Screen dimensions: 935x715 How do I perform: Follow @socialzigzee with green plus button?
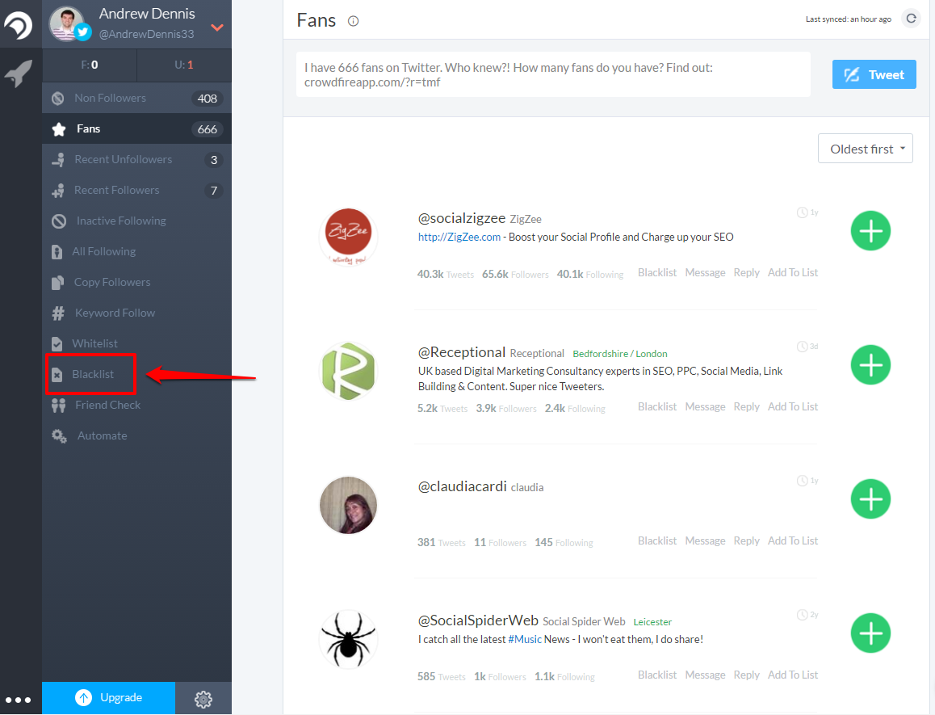[870, 231]
